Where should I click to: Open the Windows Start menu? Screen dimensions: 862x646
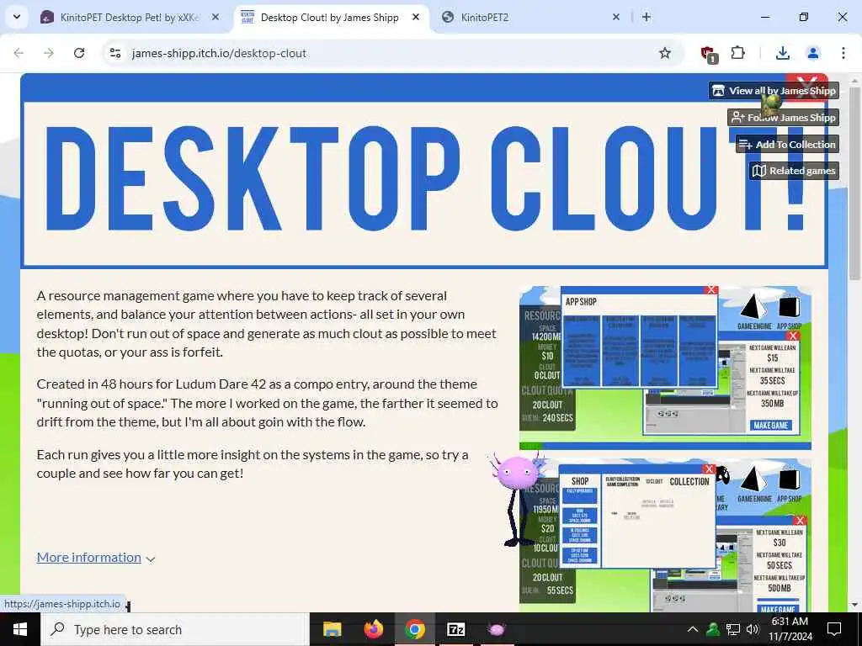pos(20,629)
